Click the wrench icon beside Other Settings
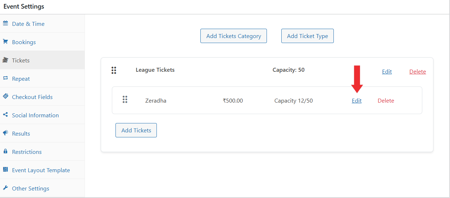Viewport: 450px width, 198px height. tap(5, 188)
